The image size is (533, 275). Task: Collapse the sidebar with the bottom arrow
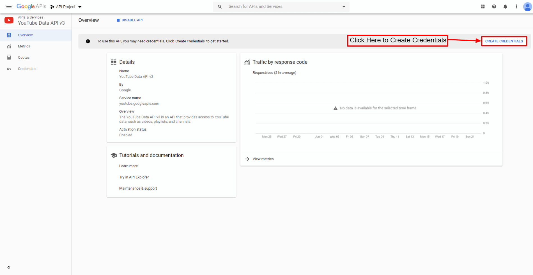point(9,267)
